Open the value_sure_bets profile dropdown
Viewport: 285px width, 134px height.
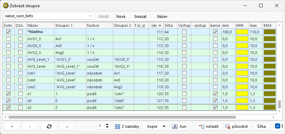(x=49, y=16)
